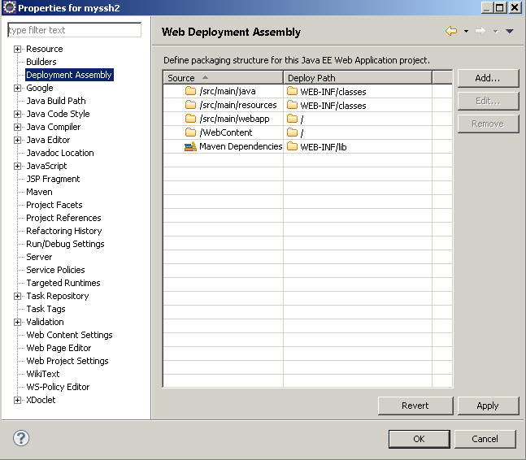Focus the type filter text field

(73, 30)
